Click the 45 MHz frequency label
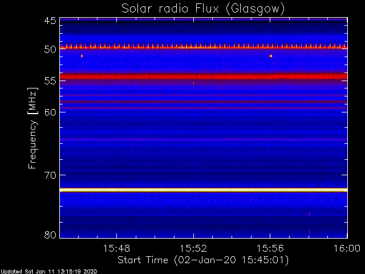 (x=50, y=21)
